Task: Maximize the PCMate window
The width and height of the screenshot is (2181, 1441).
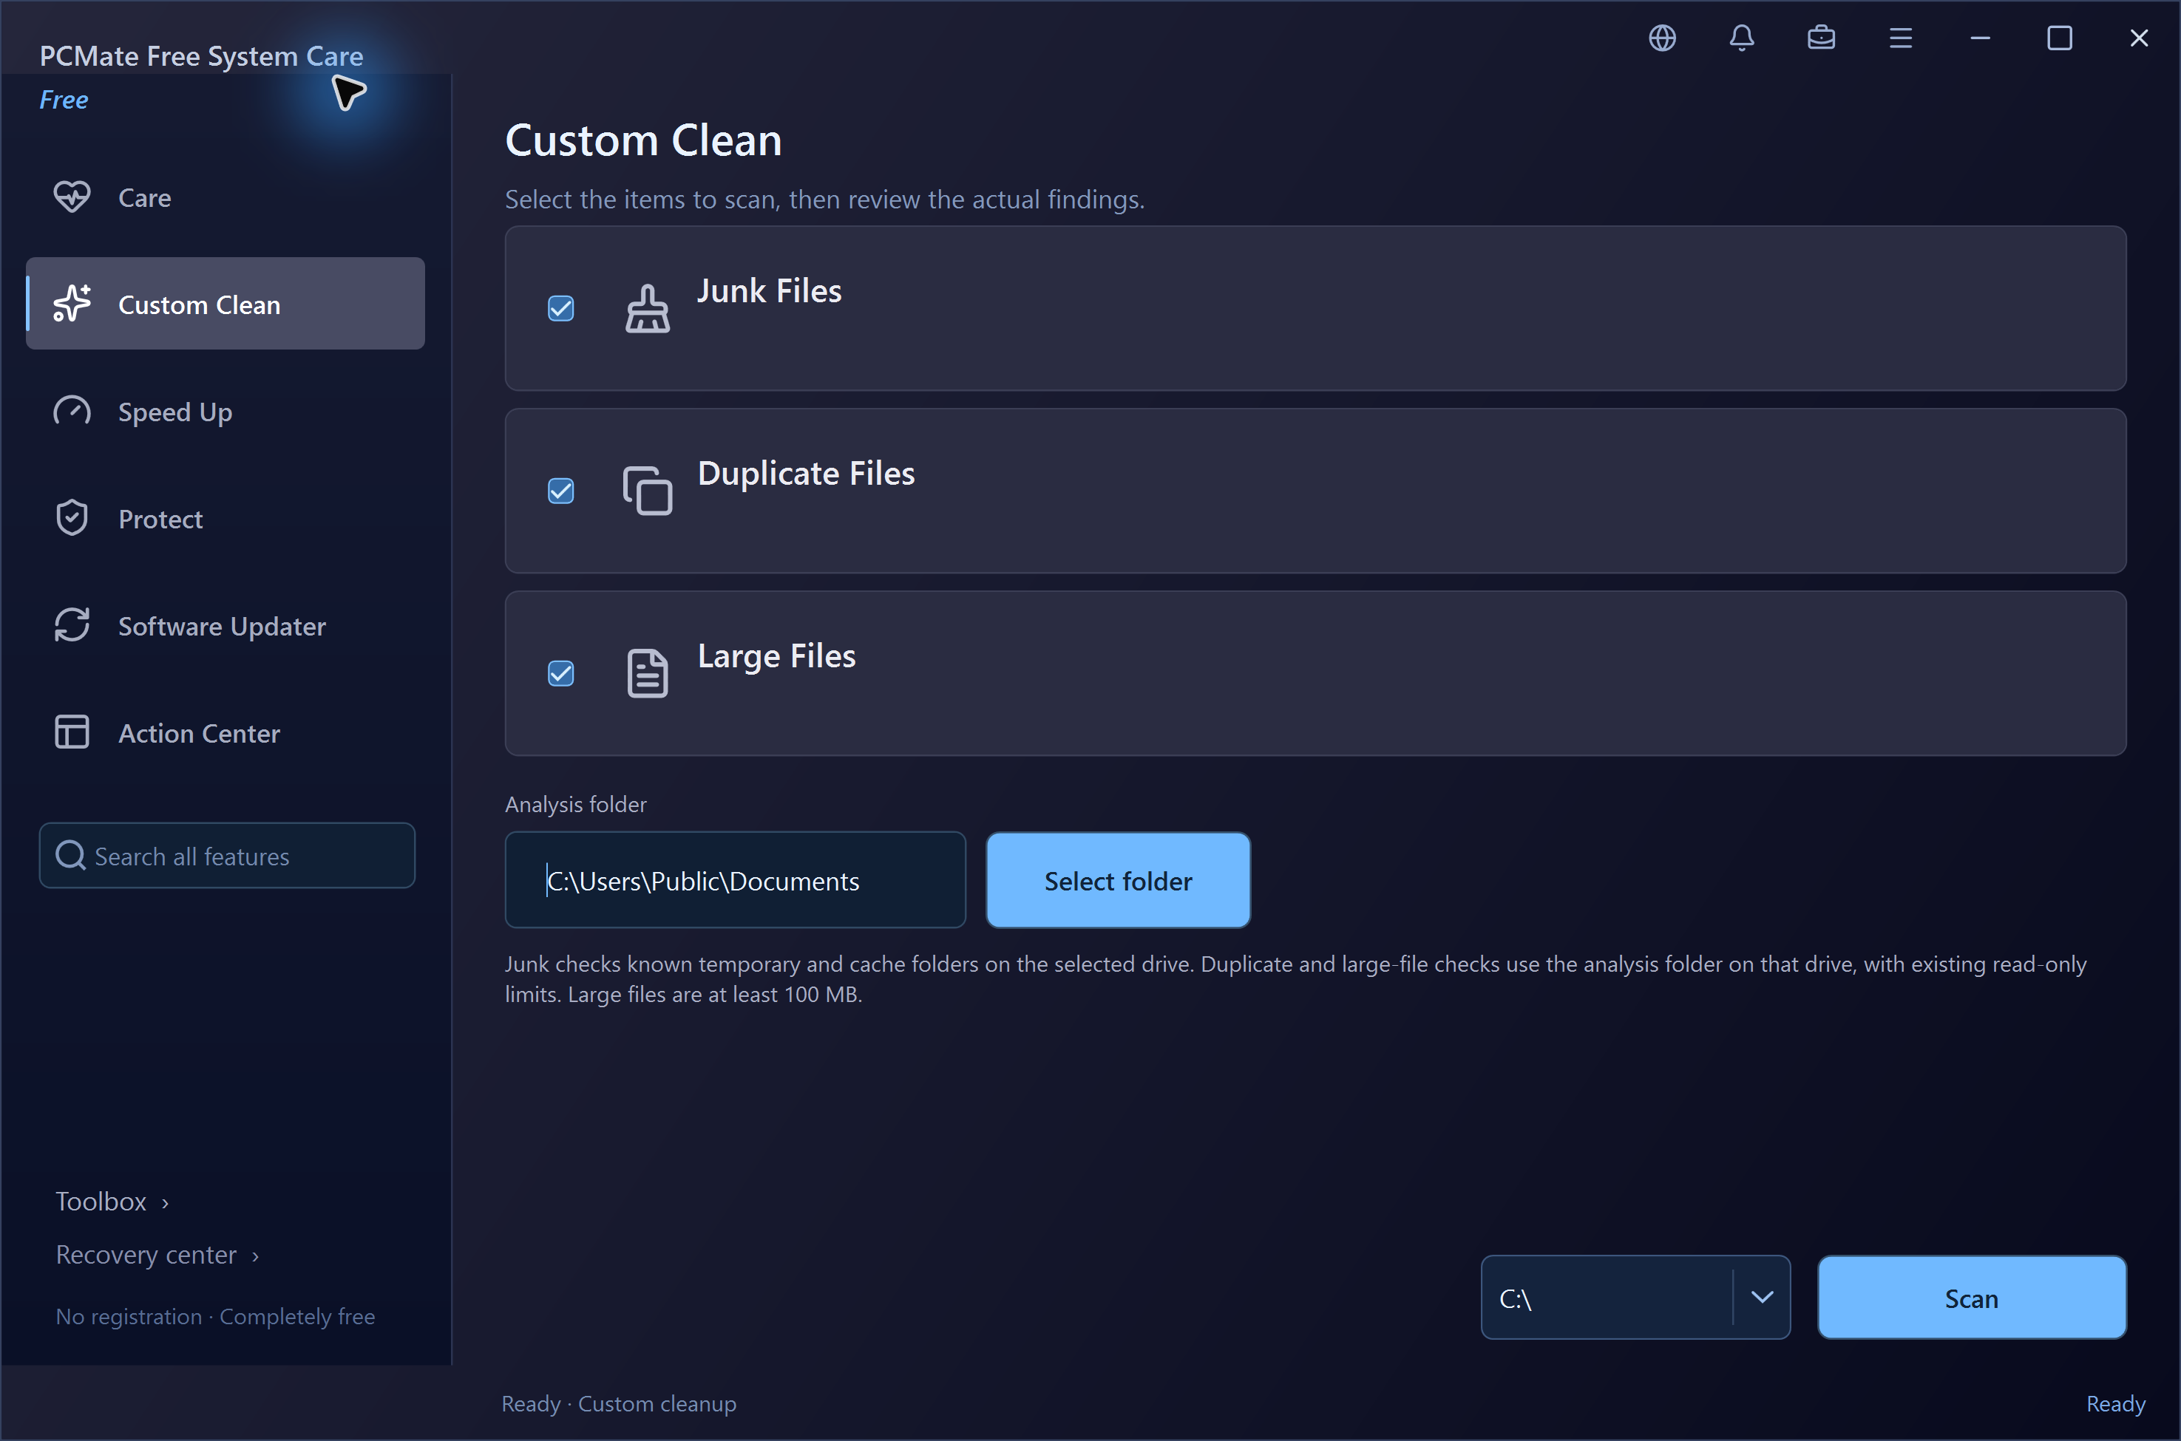Action: point(2060,38)
